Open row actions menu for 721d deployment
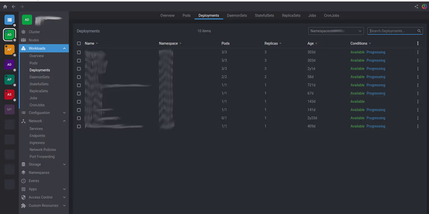 click(418, 85)
